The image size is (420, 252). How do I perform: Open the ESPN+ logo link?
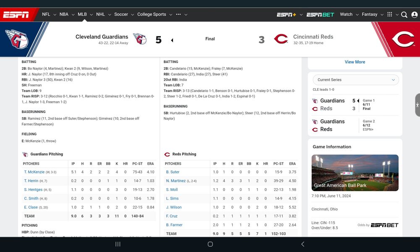coord(286,14)
